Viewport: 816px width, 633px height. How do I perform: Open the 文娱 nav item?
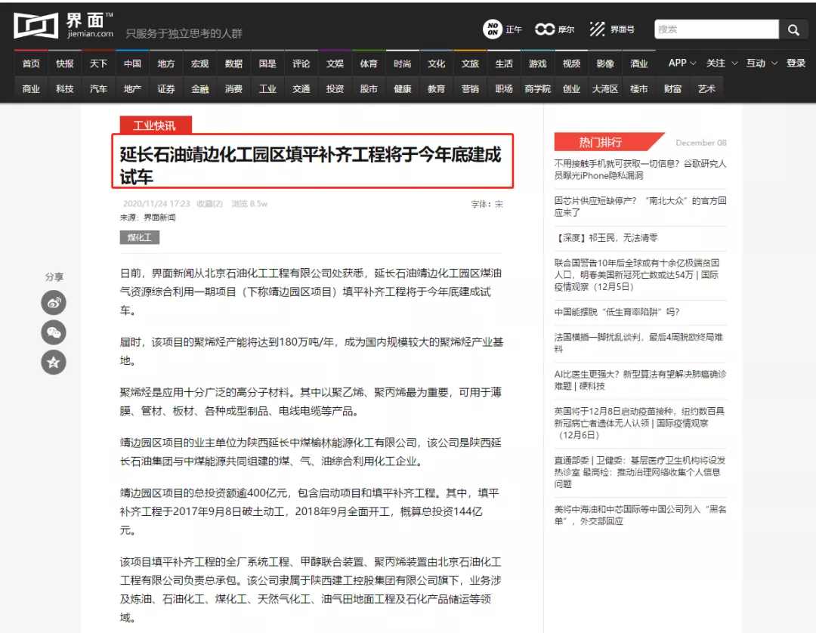[335, 63]
